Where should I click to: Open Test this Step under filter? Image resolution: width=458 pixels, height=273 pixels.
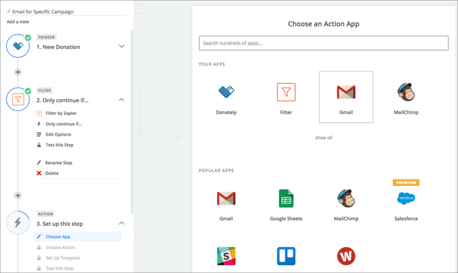pos(59,145)
